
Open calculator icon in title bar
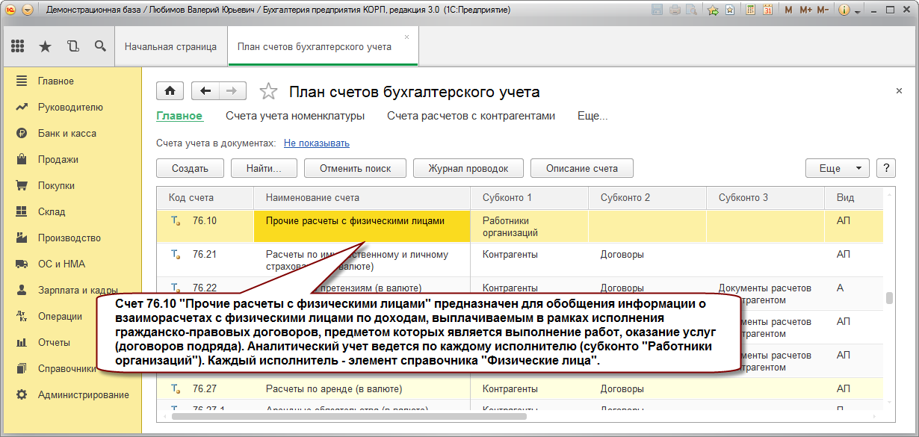pyautogui.click(x=749, y=10)
